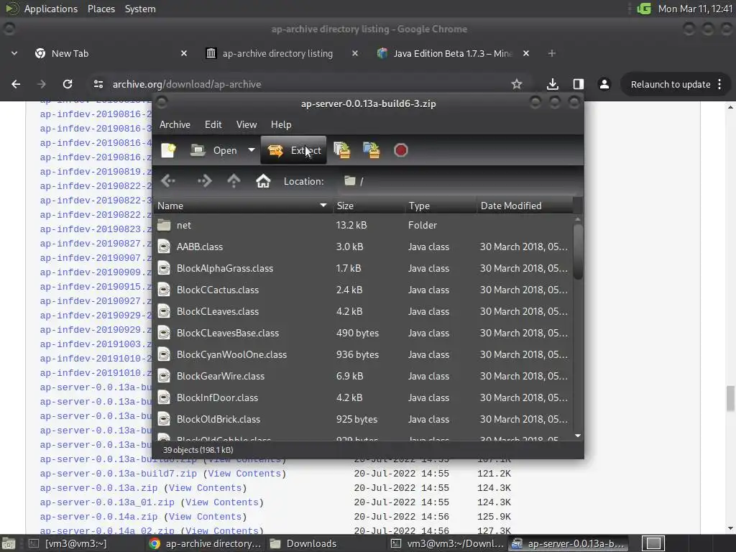Sort by Type column header

click(x=441, y=206)
